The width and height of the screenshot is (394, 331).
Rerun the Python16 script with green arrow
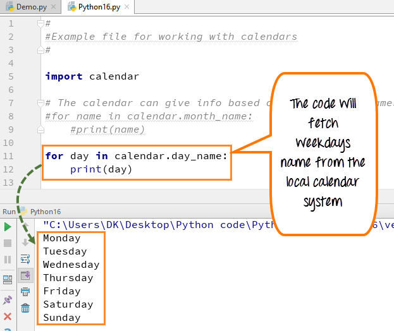8,227
